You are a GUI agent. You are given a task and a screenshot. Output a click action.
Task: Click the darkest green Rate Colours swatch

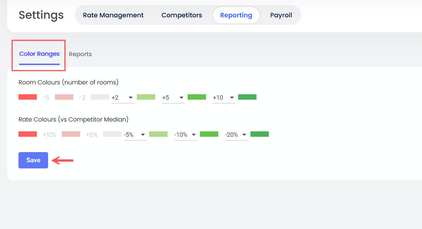tap(260, 134)
